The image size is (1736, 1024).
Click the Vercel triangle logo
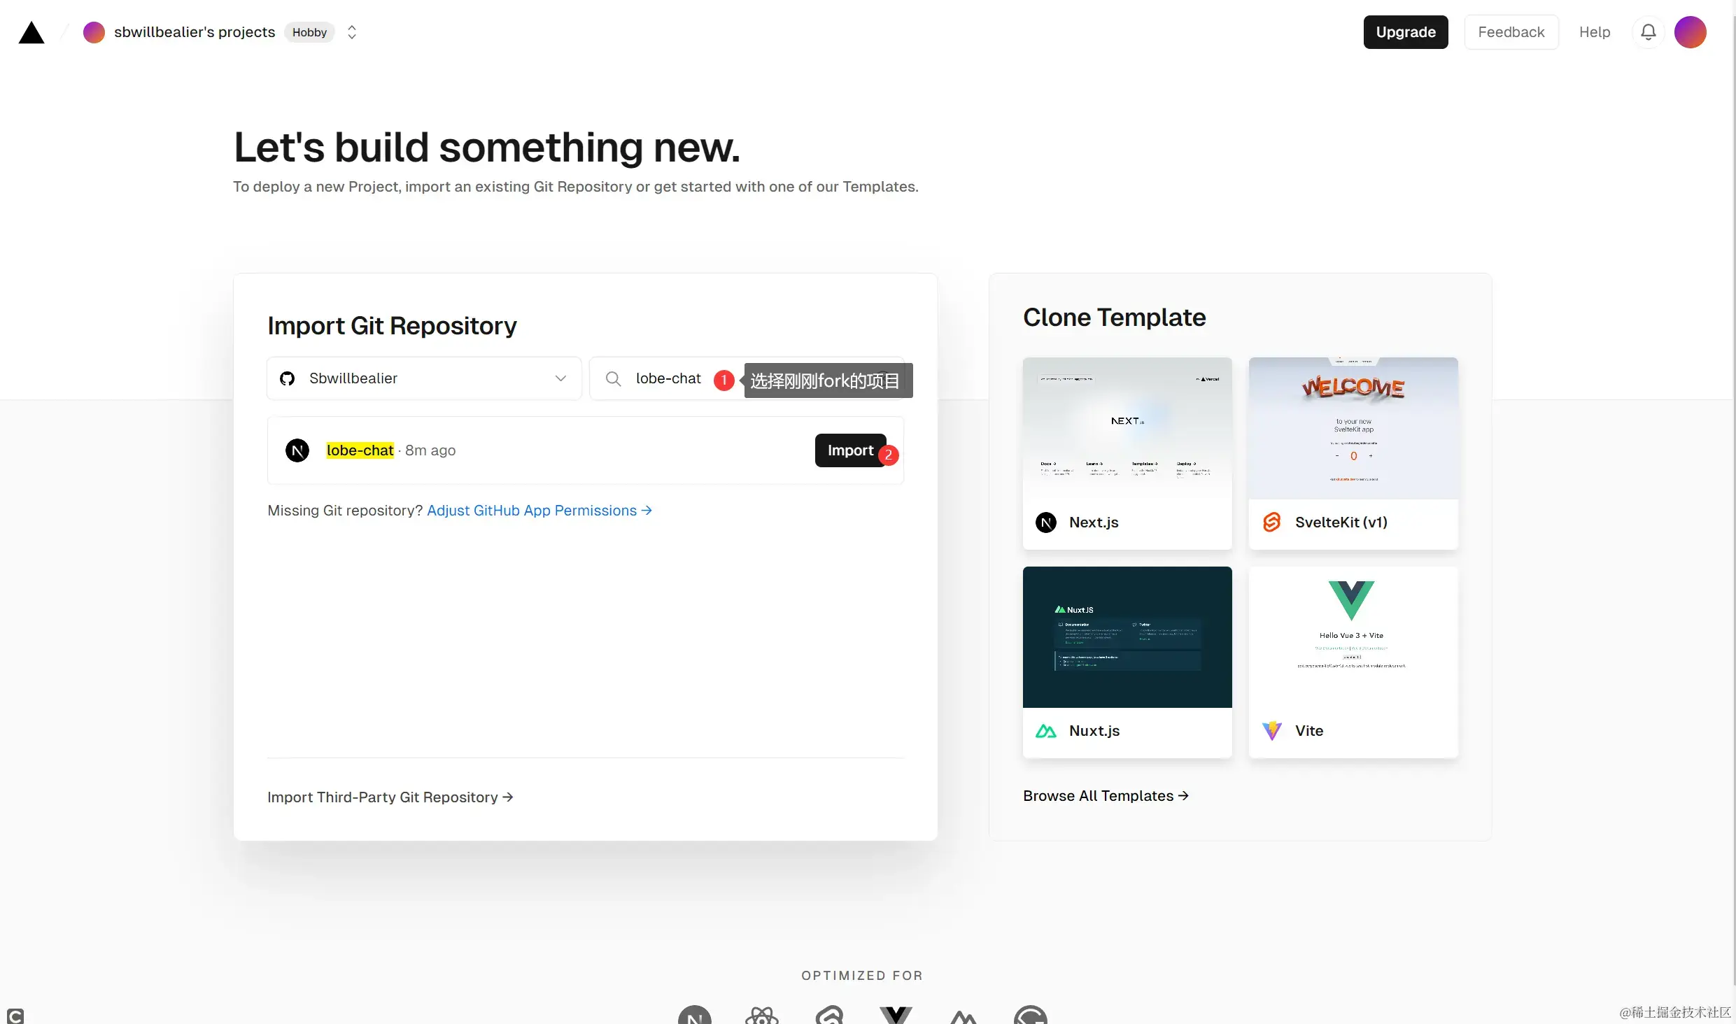(x=31, y=32)
